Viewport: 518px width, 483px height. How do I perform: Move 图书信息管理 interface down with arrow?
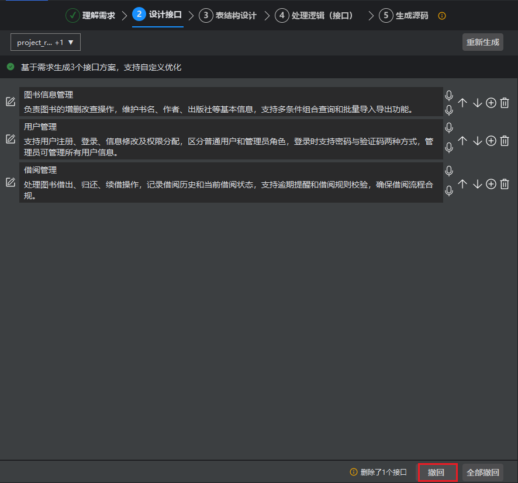477,103
